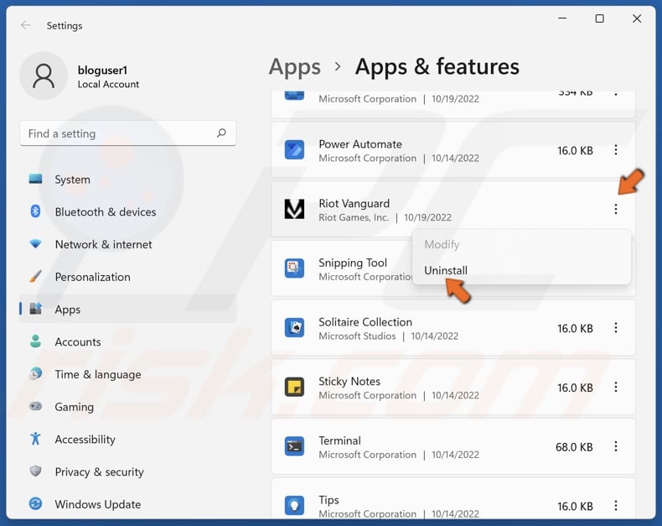Navigate to Accessibility settings
Screen dimensions: 662x526
point(85,440)
